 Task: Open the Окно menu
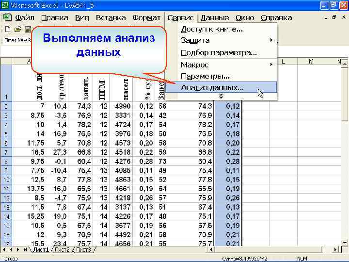245,17
